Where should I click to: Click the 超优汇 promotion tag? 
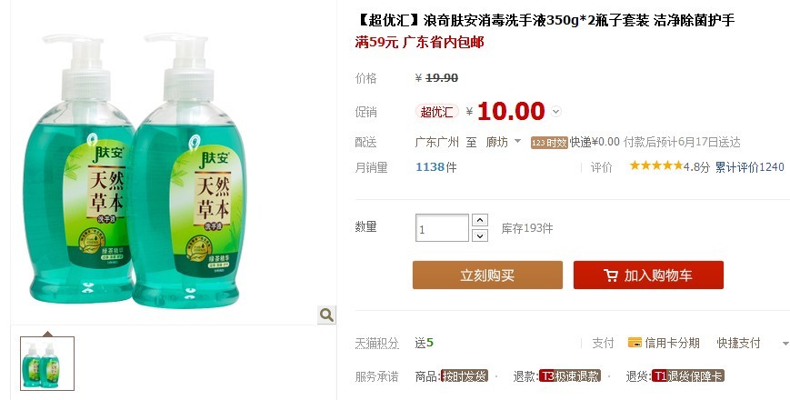(436, 112)
